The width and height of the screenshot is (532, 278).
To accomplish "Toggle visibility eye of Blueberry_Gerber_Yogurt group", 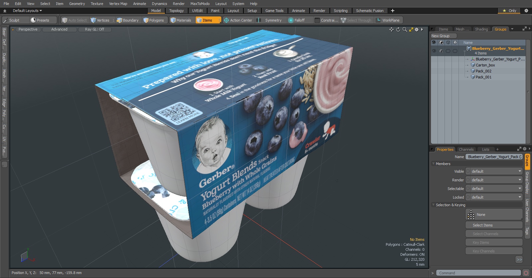I will (x=434, y=51).
